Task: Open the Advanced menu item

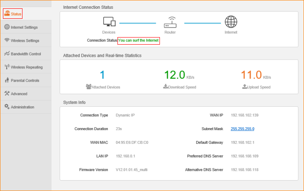Action: pyautogui.click(x=19, y=94)
